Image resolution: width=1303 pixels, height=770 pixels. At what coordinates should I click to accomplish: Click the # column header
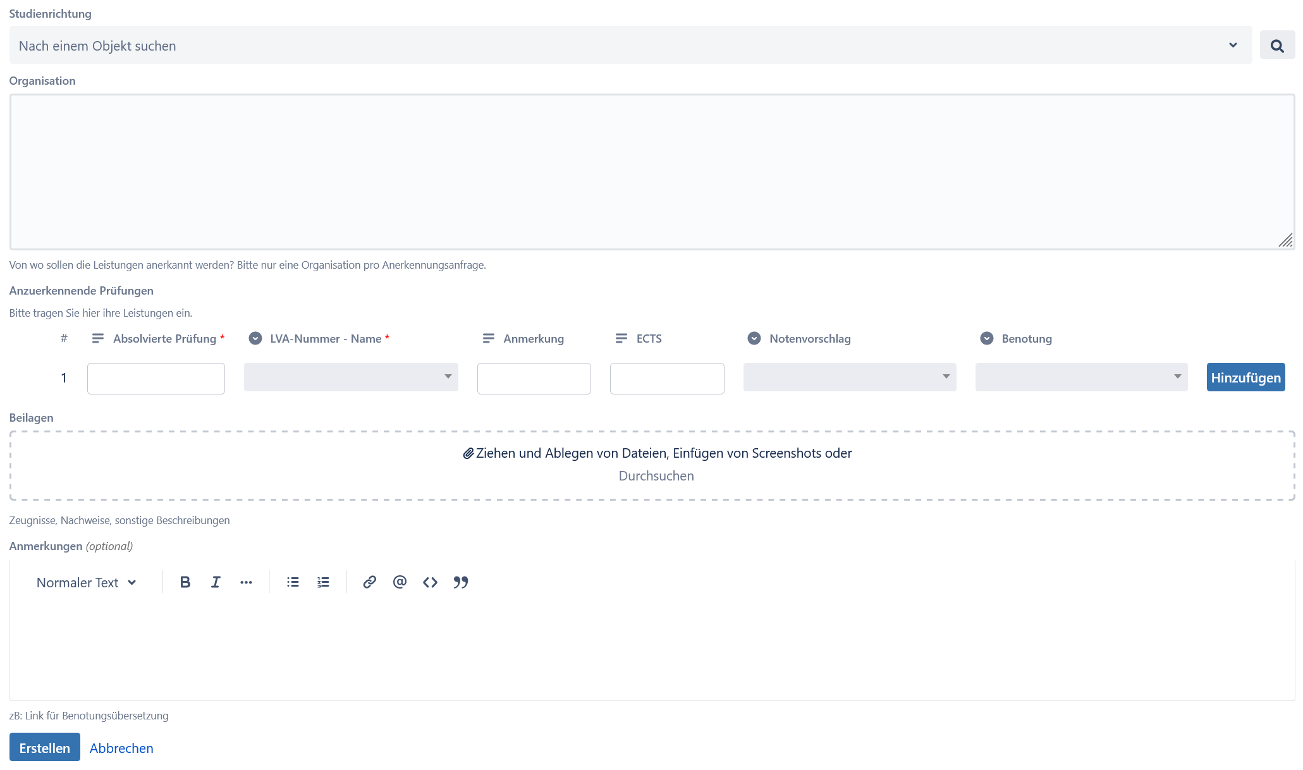(x=64, y=339)
